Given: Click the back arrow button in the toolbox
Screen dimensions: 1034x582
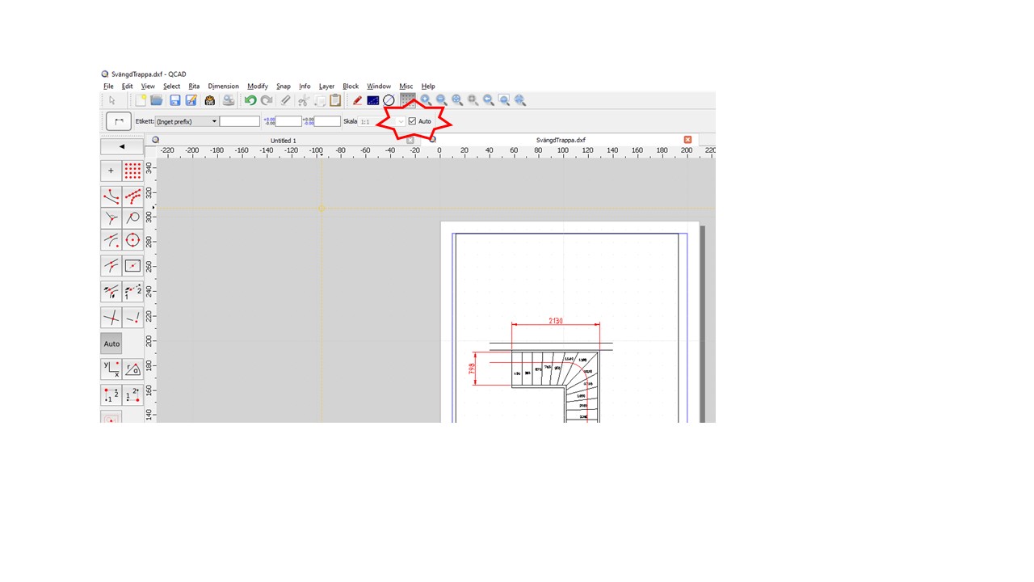Looking at the screenshot, I should point(121,146).
